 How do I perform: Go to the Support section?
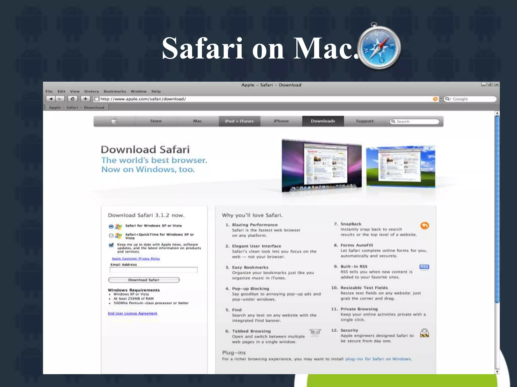pos(365,121)
